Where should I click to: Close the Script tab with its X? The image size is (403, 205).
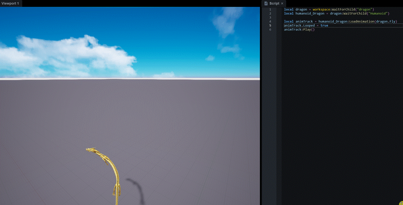click(x=282, y=3)
